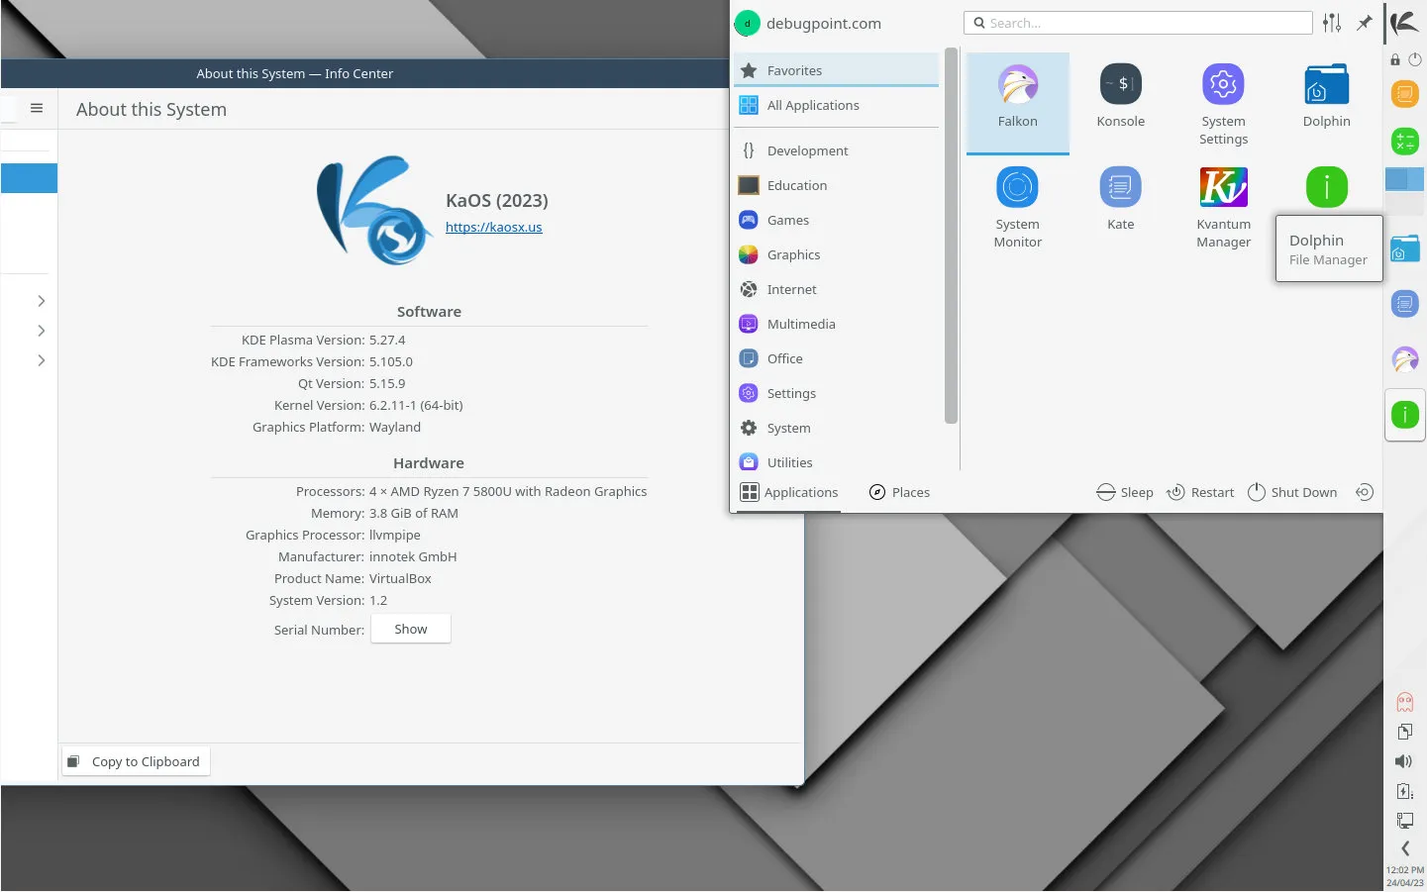Focus the launcher Search field
The image size is (1427, 892).
1138,23
